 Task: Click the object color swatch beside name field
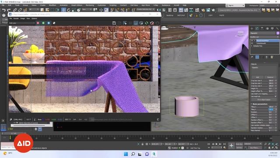point(278,33)
